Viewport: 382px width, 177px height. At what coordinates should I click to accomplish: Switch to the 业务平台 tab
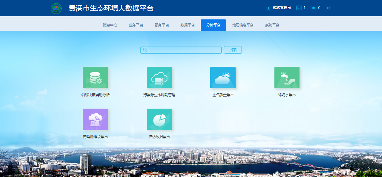tap(136, 25)
